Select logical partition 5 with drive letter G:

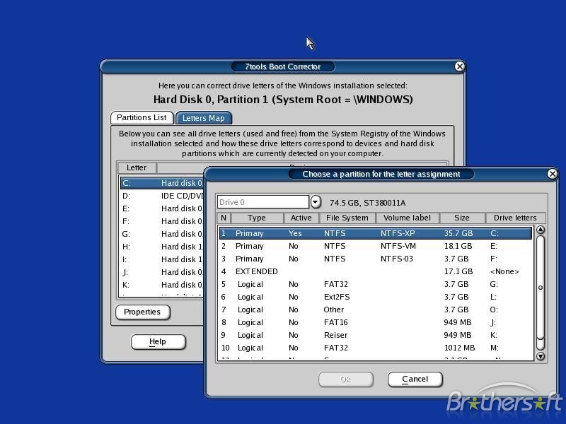click(x=376, y=284)
